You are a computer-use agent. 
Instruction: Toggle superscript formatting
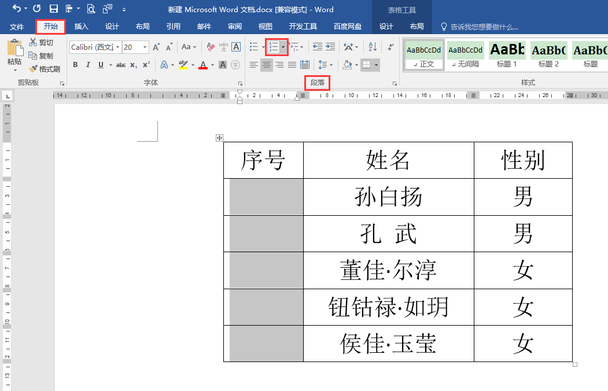coord(146,65)
